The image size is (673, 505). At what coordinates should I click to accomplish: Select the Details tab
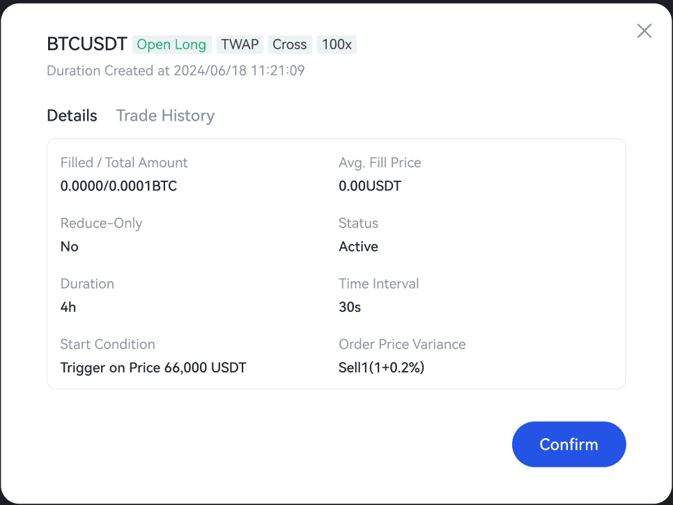(72, 116)
